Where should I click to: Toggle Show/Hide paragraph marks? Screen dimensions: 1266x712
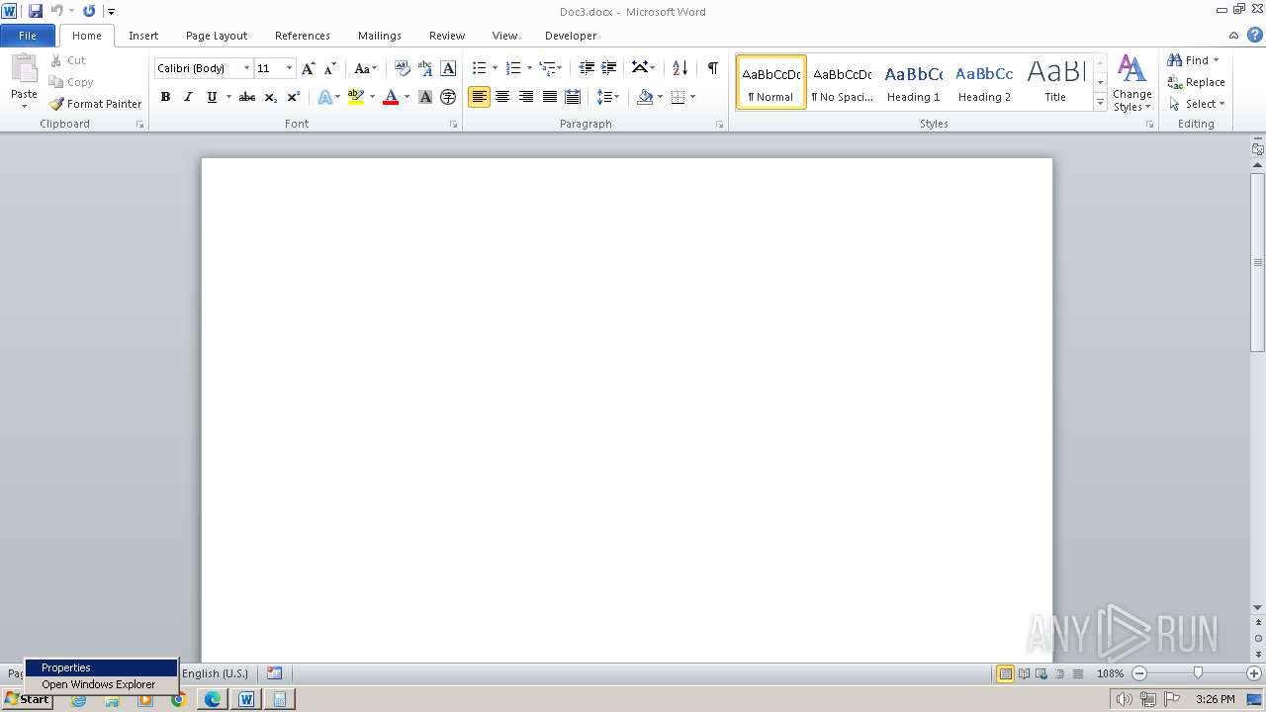click(712, 68)
